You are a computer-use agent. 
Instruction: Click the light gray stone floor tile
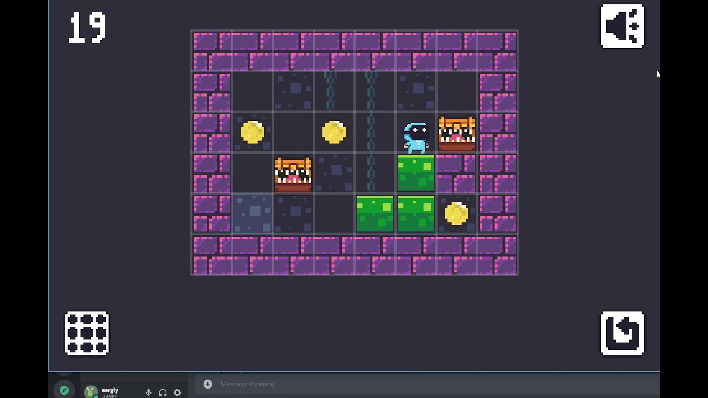(253, 213)
